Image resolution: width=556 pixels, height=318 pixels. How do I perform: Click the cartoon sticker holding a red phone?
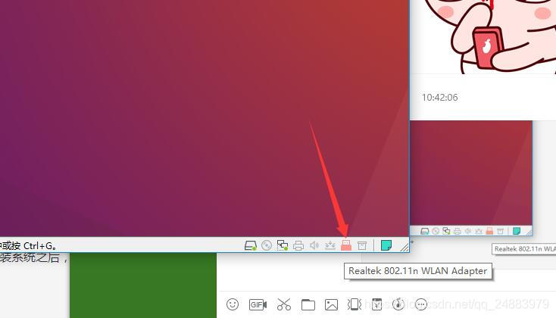pos(489,36)
